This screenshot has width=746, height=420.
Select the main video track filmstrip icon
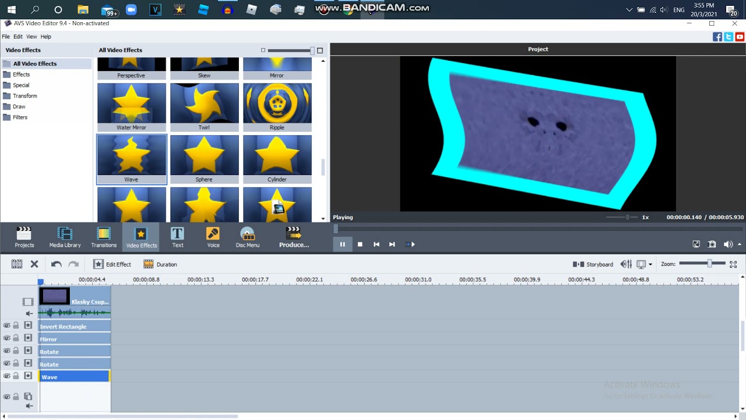point(28,302)
